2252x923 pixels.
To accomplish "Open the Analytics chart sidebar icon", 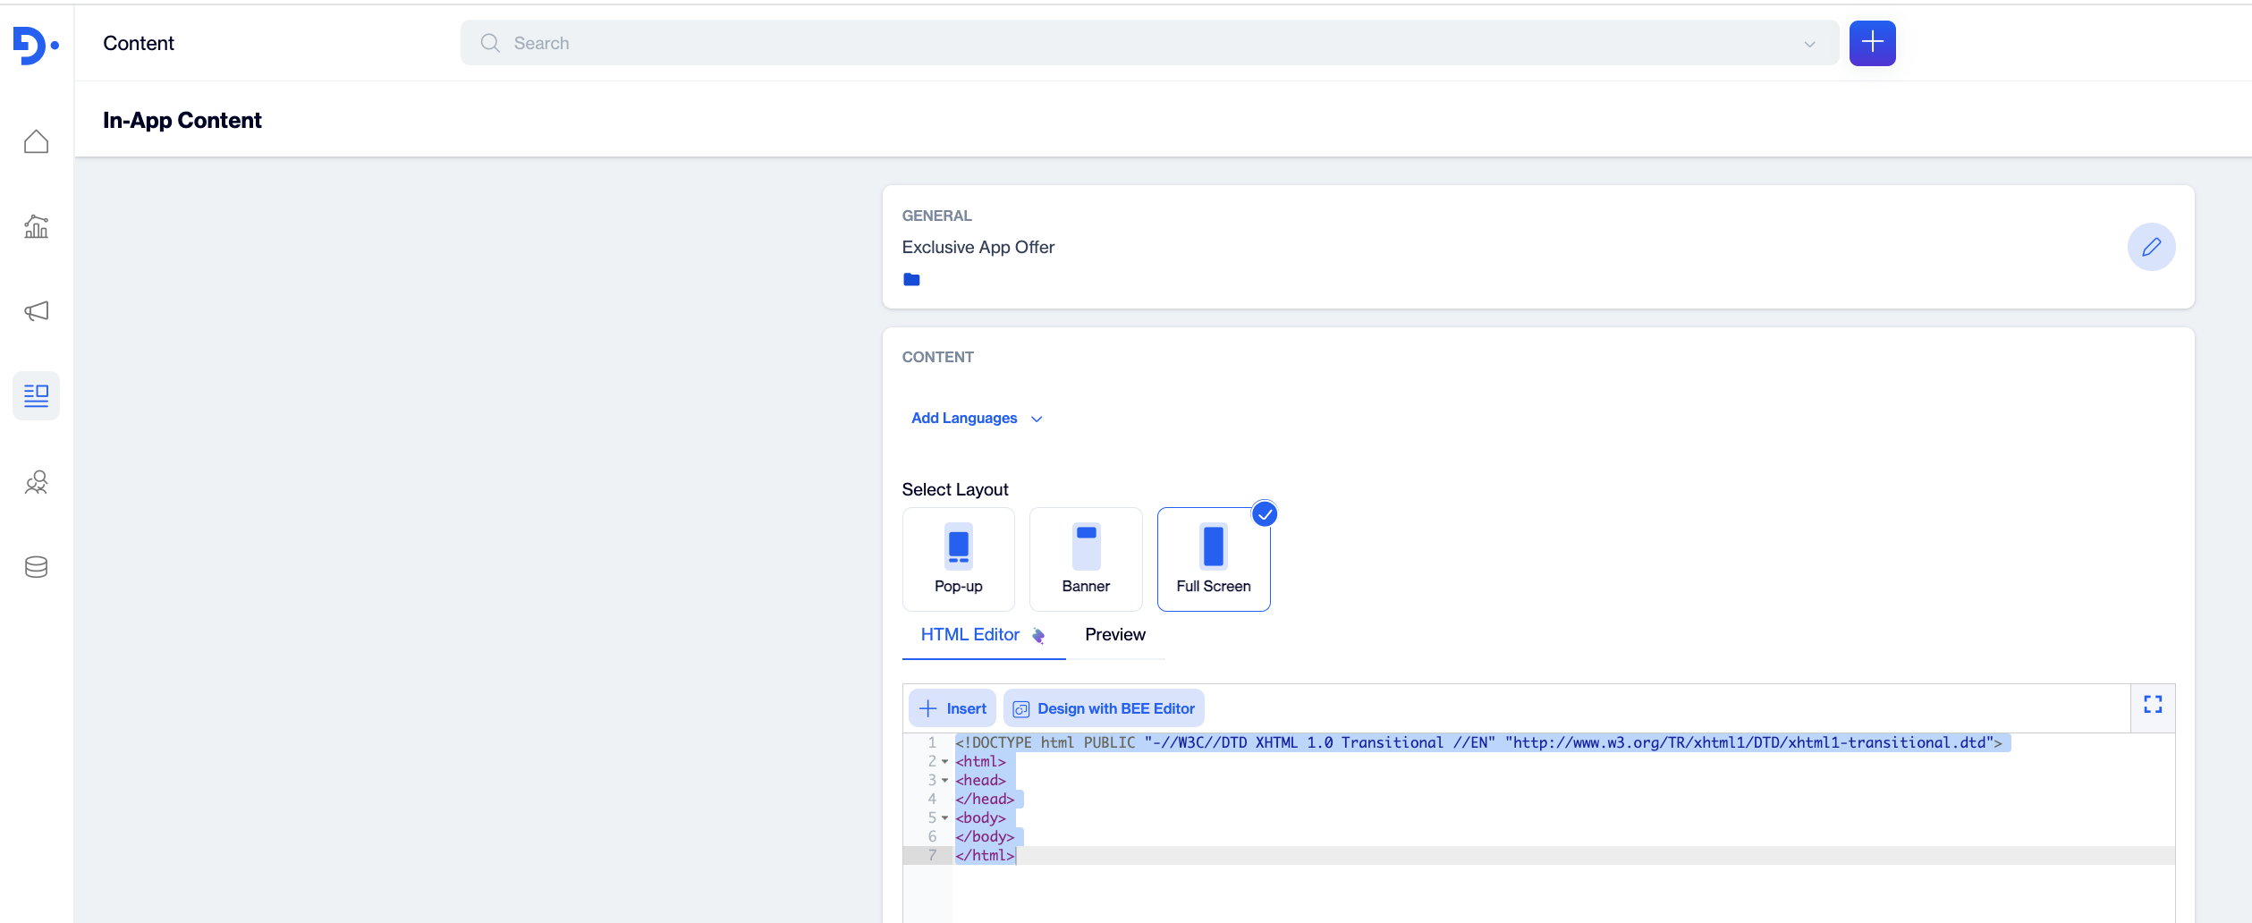I will pyautogui.click(x=36, y=226).
